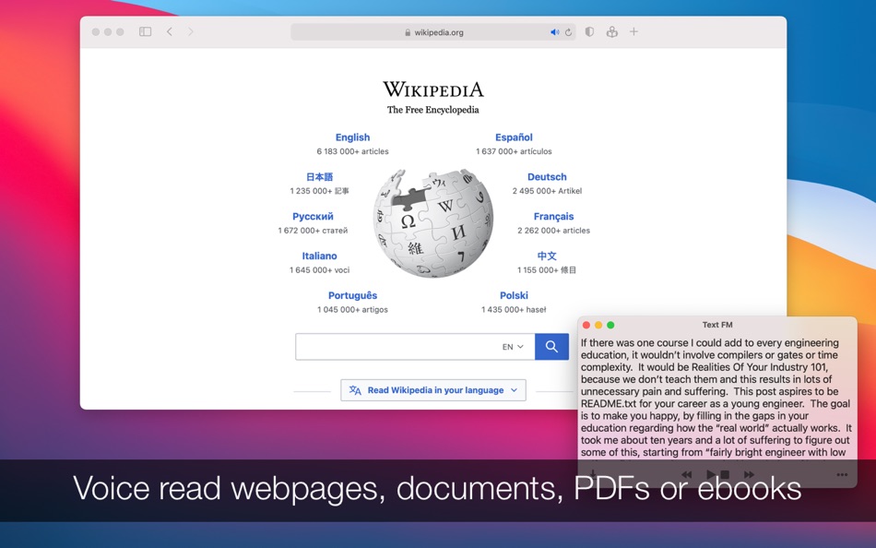Click the Text FM download arrow icon
This screenshot has height=548, width=876.
pyautogui.click(x=593, y=474)
